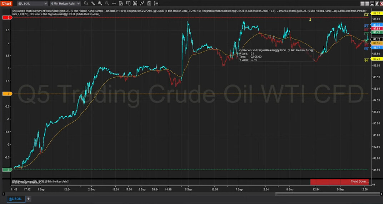Screen dimensions: 383x204
Task: Click the zoom in magnifier icon
Action: (100, 4)
